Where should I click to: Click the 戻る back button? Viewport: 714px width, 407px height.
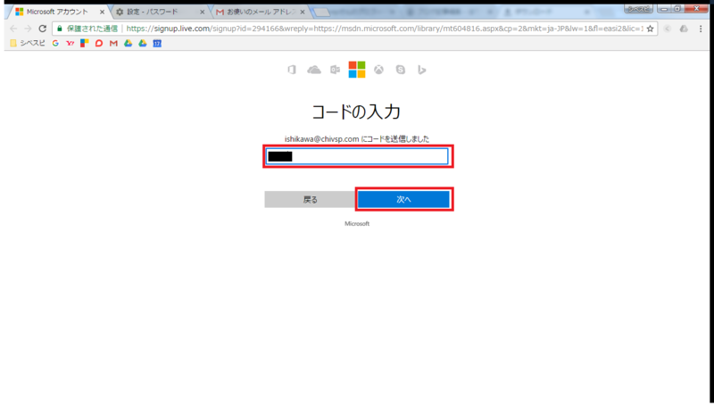pyautogui.click(x=310, y=199)
